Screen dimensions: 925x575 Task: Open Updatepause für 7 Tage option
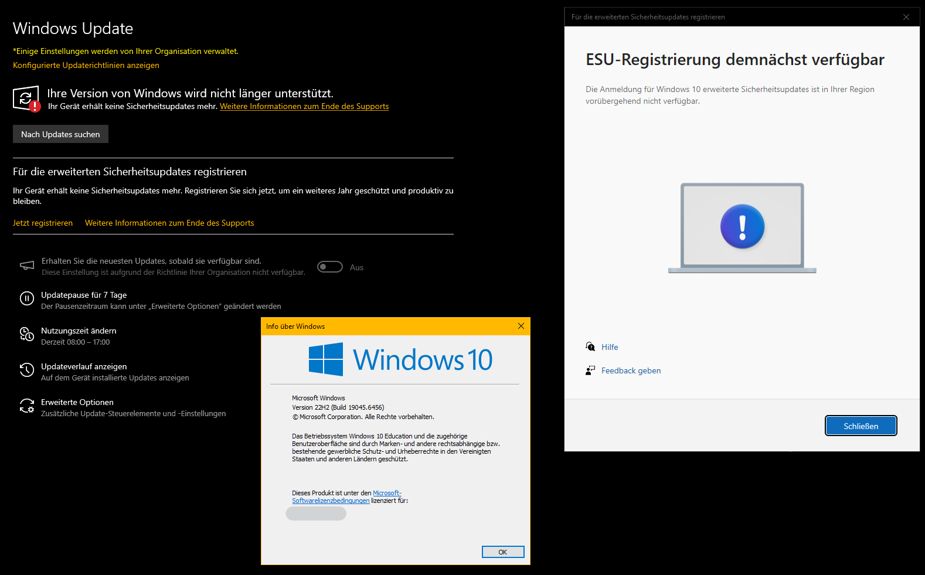coord(84,295)
